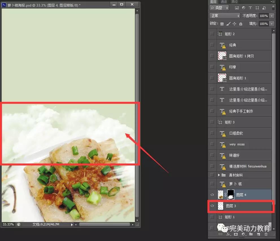Expand the 真材食料 layer group
The image size is (280, 241).
219,175
